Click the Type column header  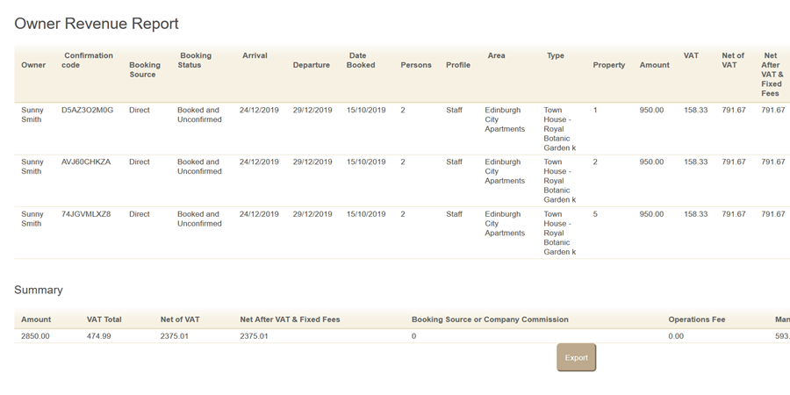point(556,55)
